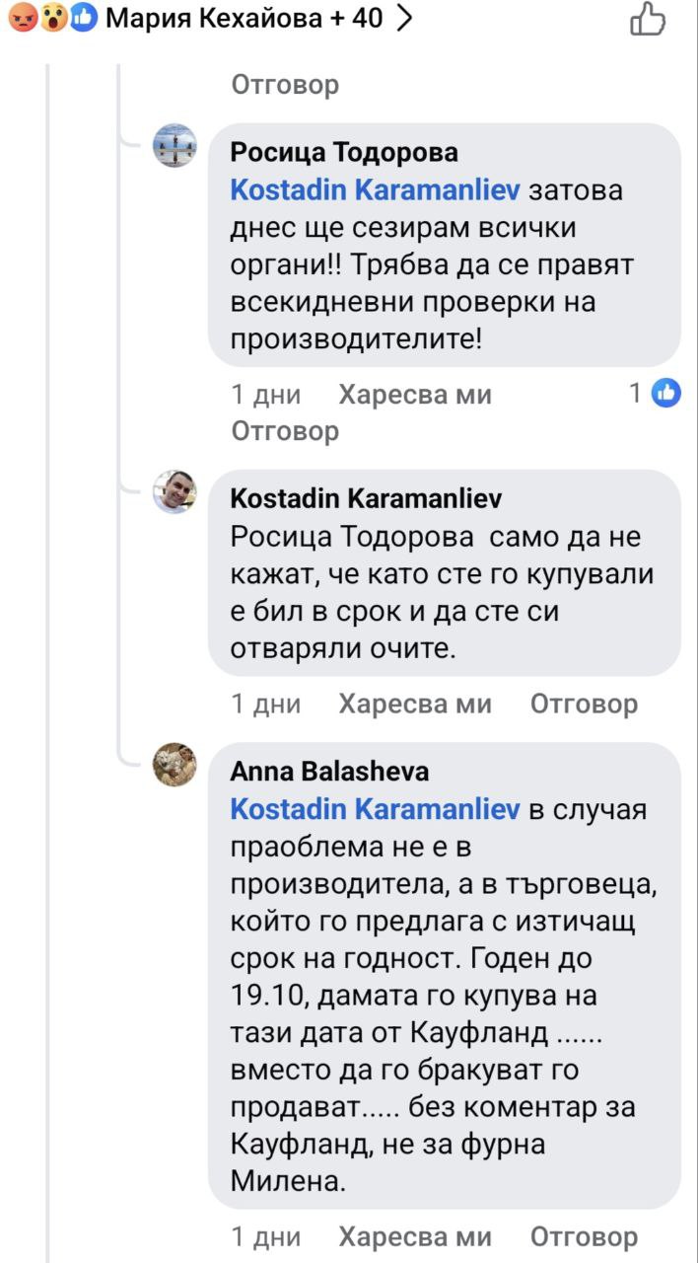This screenshot has height=1263, width=698.
Task: Open Kostadin Karamanliev mention in Anna's comment
Action: (x=375, y=809)
